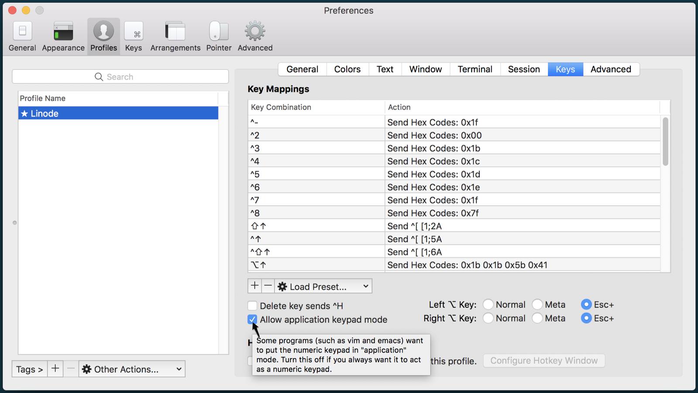698x393 pixels.
Task: Open the Pointer preferences icon
Action: coord(219,37)
